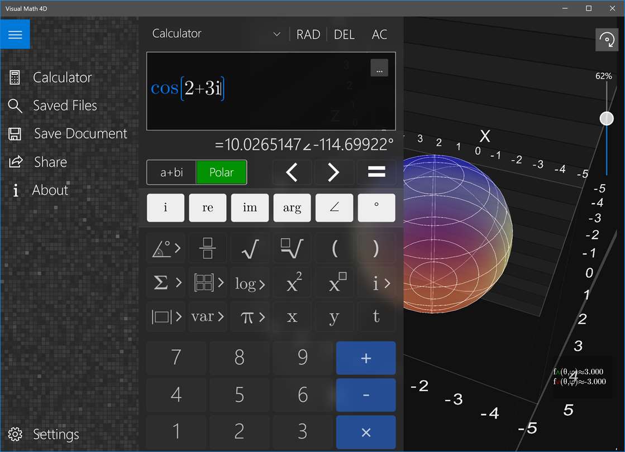Reset the 3D view rotation icon

[x=606, y=40]
